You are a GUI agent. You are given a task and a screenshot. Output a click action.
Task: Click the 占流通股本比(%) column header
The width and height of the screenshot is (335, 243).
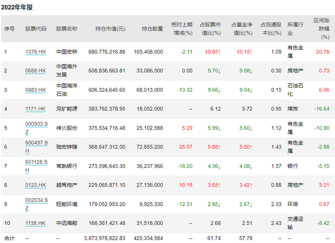[x=271, y=29]
